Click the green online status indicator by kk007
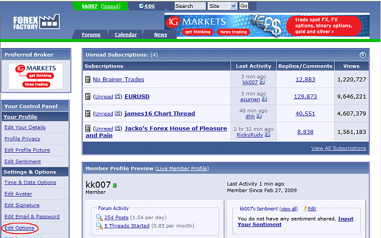The height and width of the screenshot is (238, 381). point(115,186)
